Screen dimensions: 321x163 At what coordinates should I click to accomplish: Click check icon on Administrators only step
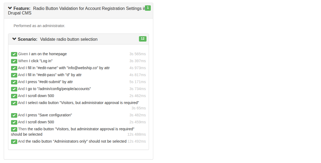click(14, 142)
